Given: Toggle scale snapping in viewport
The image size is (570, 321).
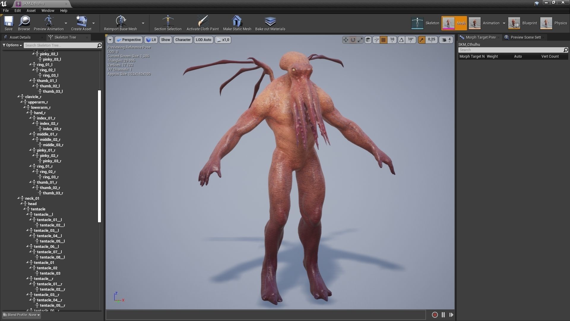Looking at the screenshot, I should [x=422, y=40].
